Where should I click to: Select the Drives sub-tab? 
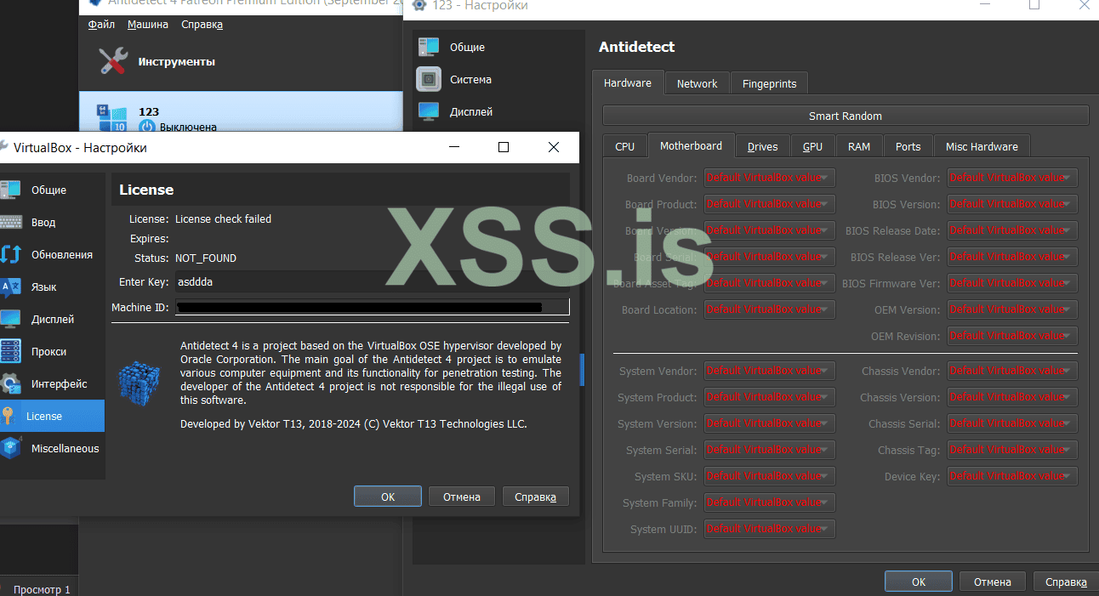coord(763,146)
